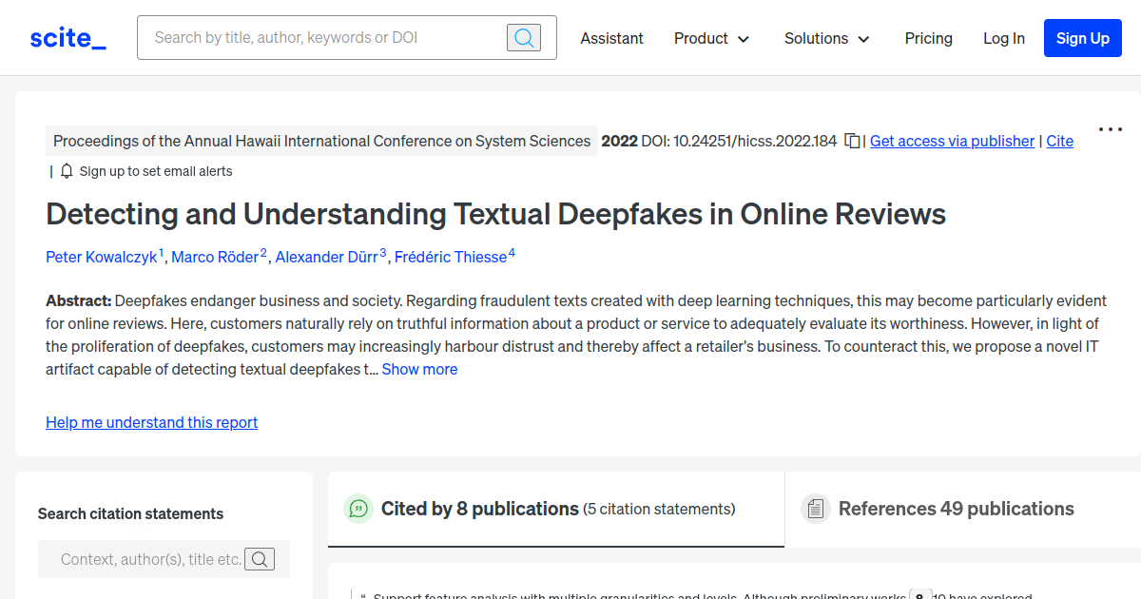Click the scite_ logo
The height and width of the screenshot is (599, 1141).
67,37
